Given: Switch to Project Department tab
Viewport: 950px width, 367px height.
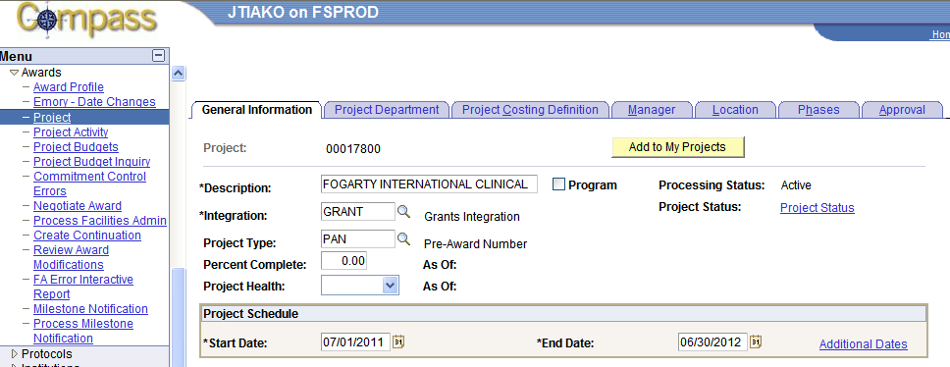Looking at the screenshot, I should (x=387, y=110).
